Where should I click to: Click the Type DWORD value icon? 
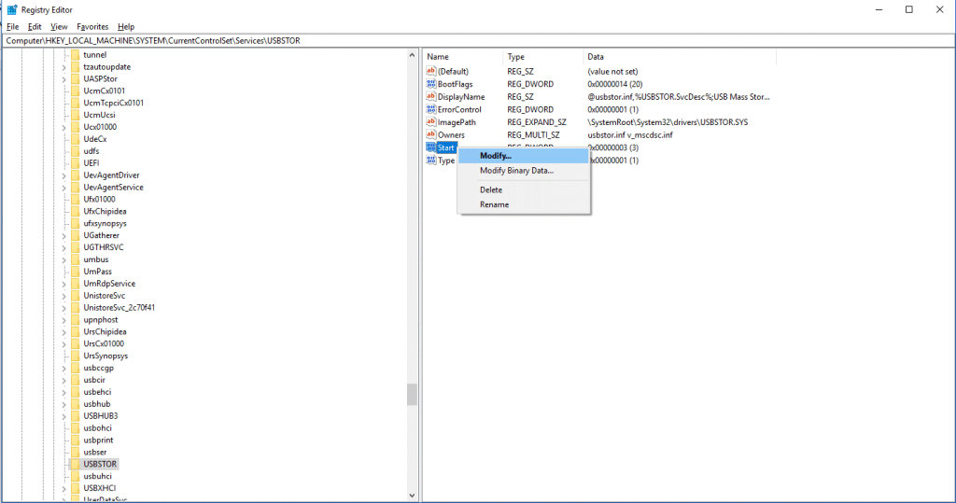[x=431, y=161]
